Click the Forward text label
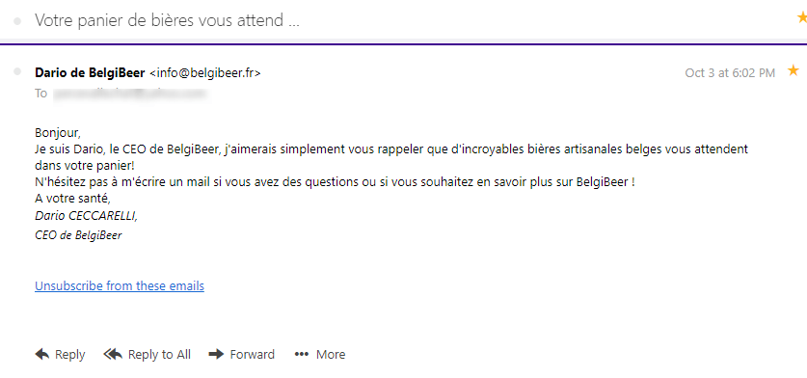This screenshot has width=807, height=378. (x=253, y=355)
